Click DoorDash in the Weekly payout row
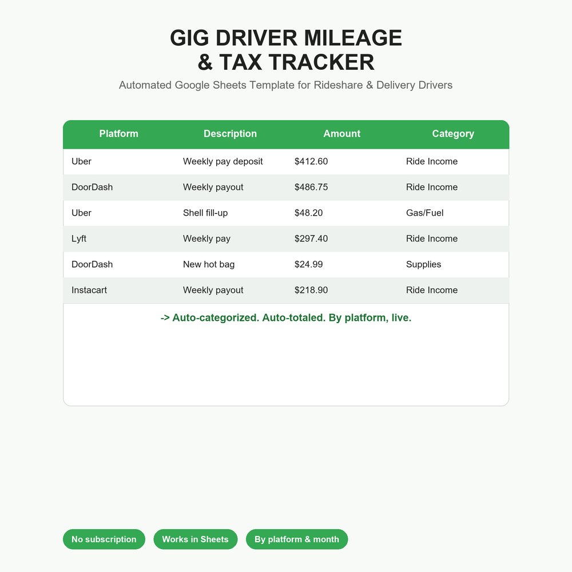Image resolution: width=572 pixels, height=572 pixels. point(92,187)
